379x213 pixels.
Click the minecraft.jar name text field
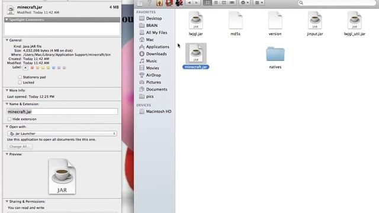click(62, 112)
